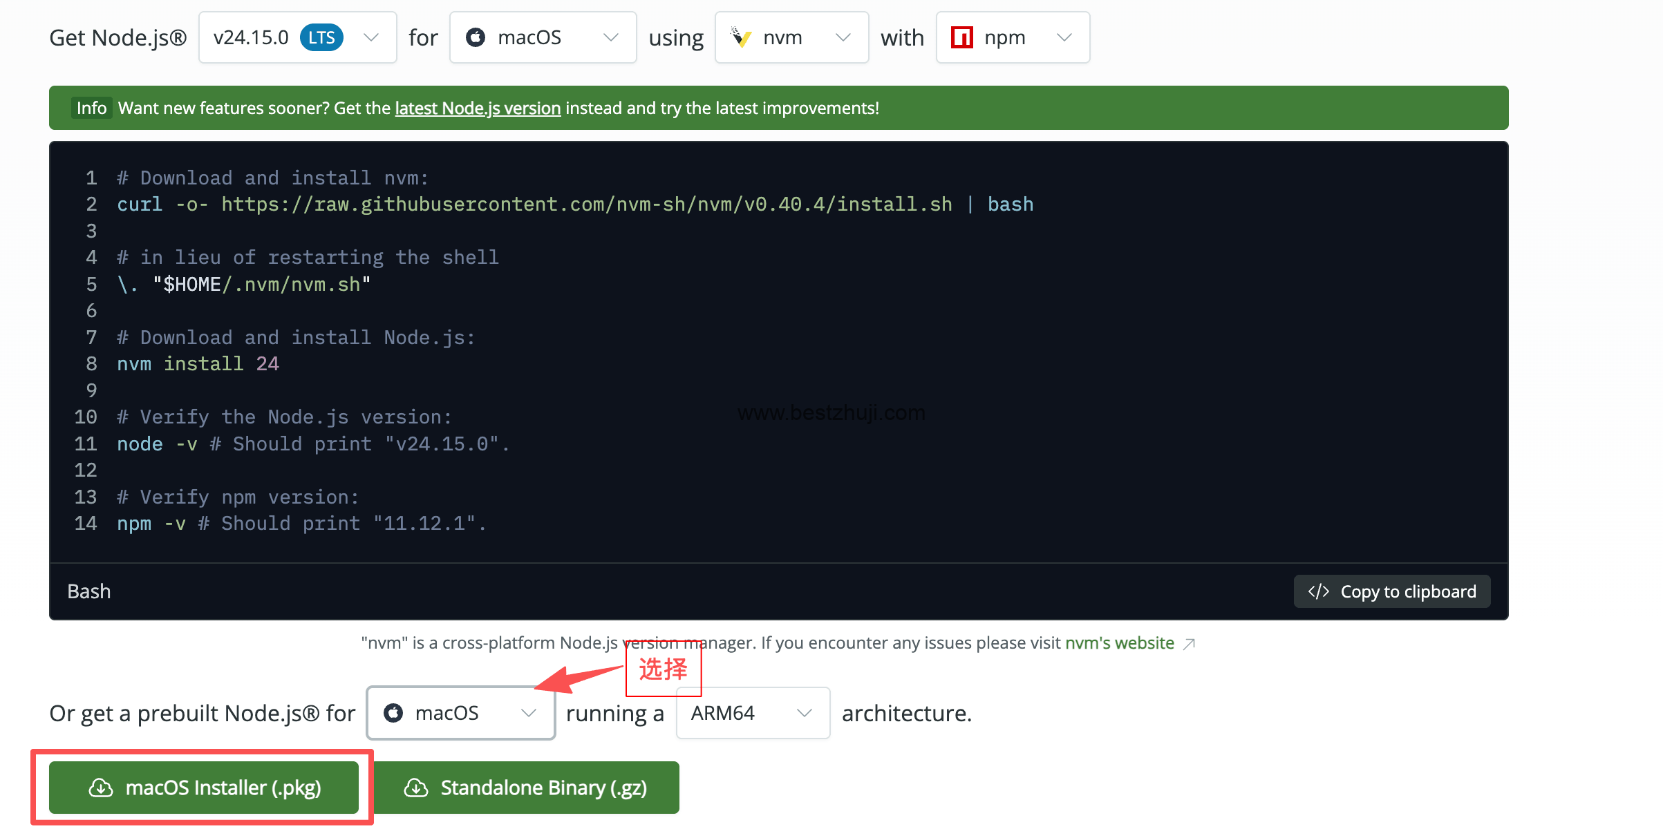Viewport: 1663px width, 829px height.
Task: Click the curl install command line
Action: (x=575, y=204)
